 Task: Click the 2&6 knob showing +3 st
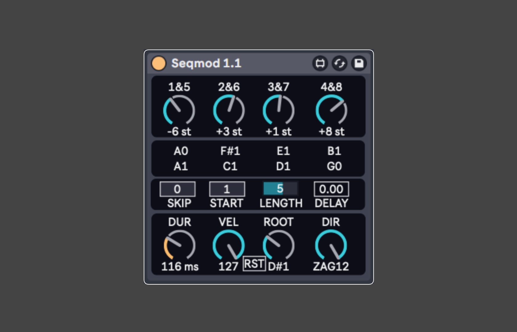coord(229,110)
